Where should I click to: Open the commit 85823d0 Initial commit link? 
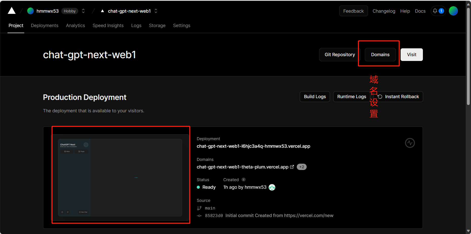point(269,216)
